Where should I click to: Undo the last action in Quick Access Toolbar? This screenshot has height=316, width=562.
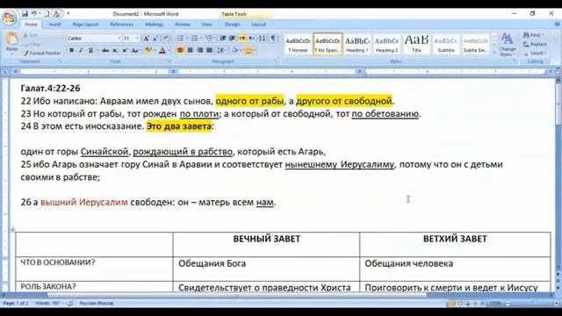pos(33,14)
